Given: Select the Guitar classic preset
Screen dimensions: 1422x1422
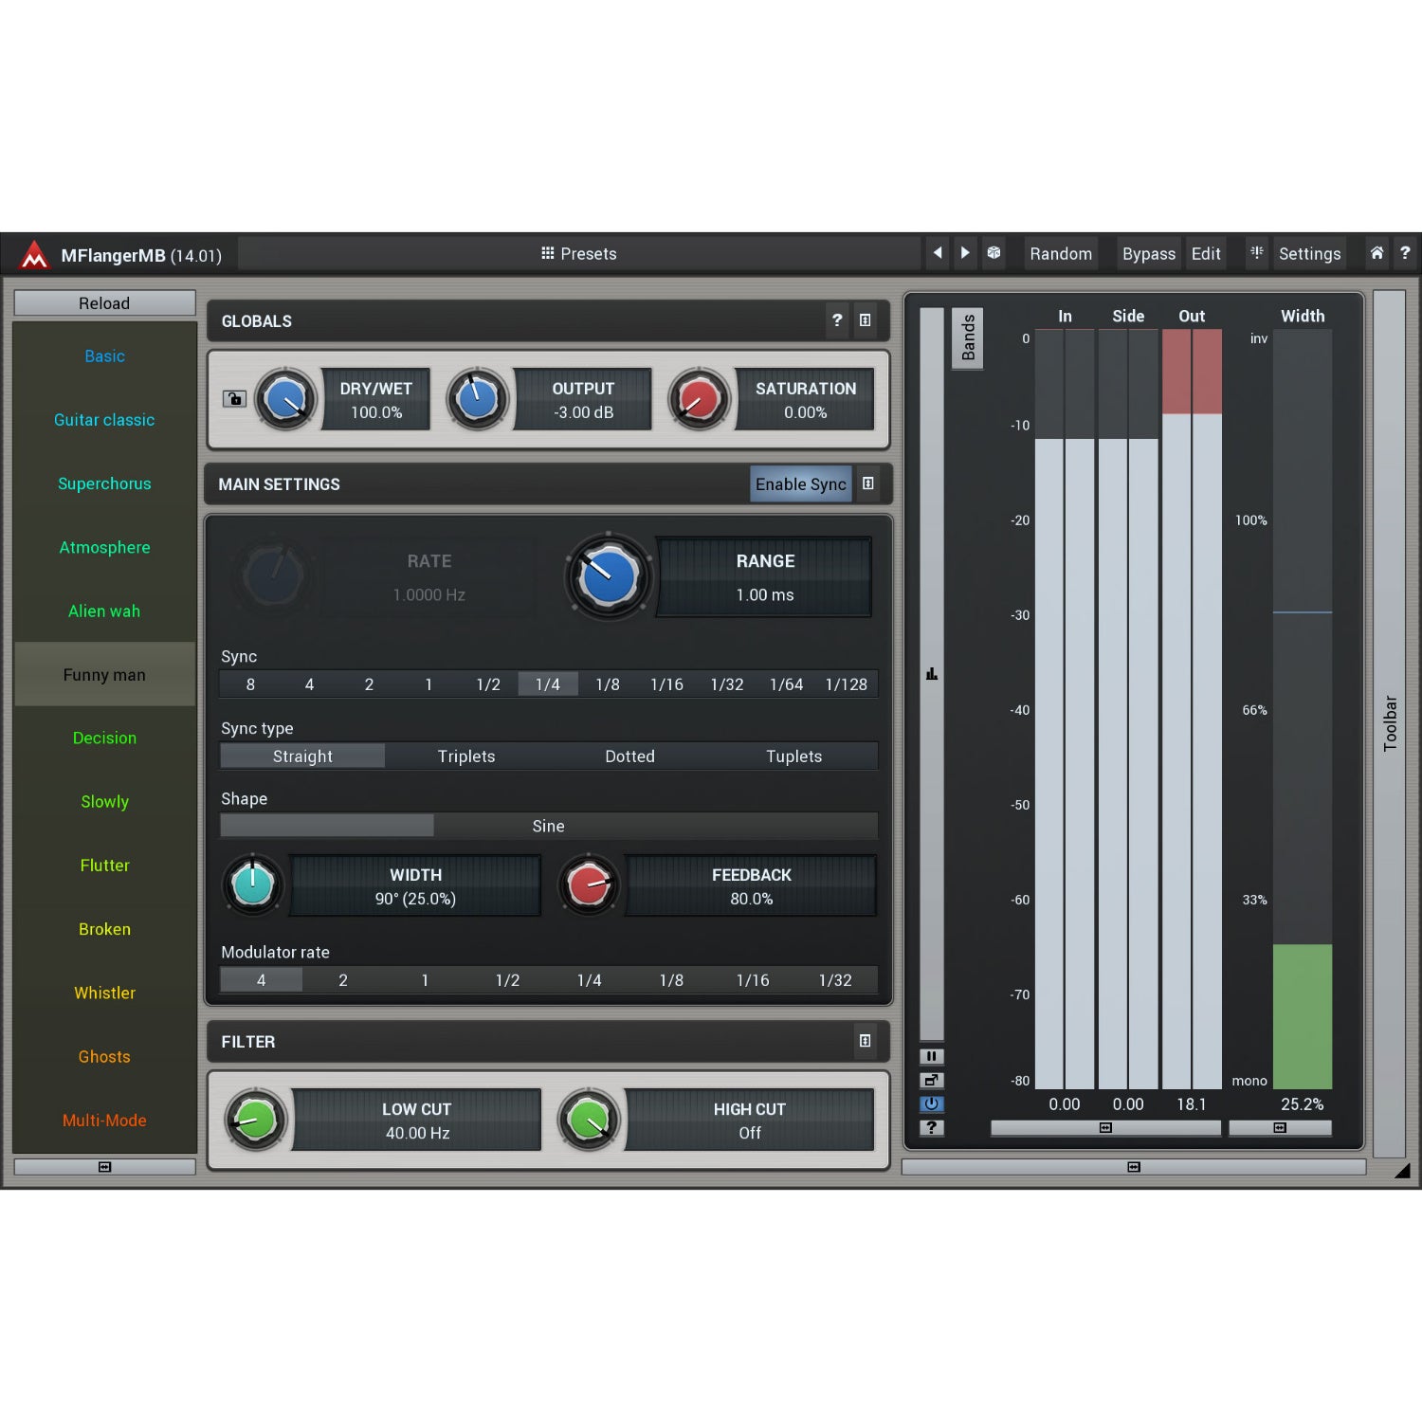Looking at the screenshot, I should [104, 420].
